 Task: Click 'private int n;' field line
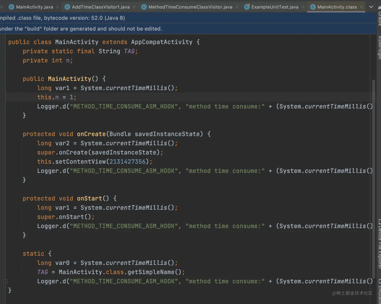tap(48, 60)
